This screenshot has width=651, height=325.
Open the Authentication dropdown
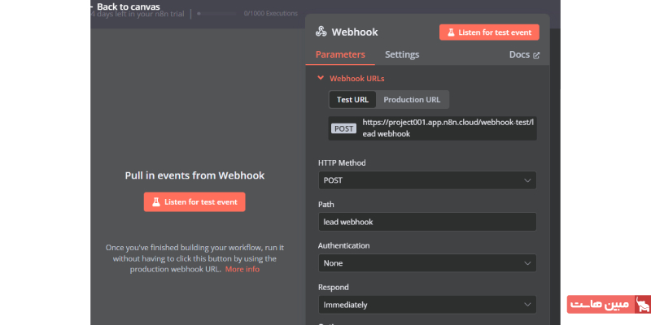[426, 263]
